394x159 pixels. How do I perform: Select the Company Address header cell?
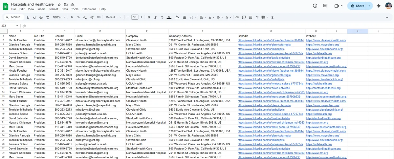point(202,36)
